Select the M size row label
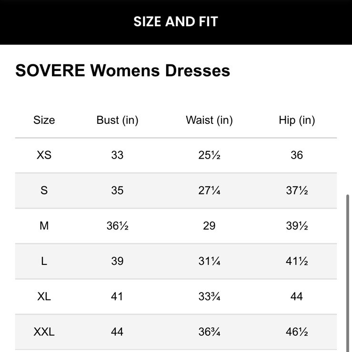 pyautogui.click(x=44, y=226)
